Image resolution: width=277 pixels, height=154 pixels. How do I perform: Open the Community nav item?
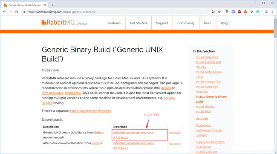[186, 23]
